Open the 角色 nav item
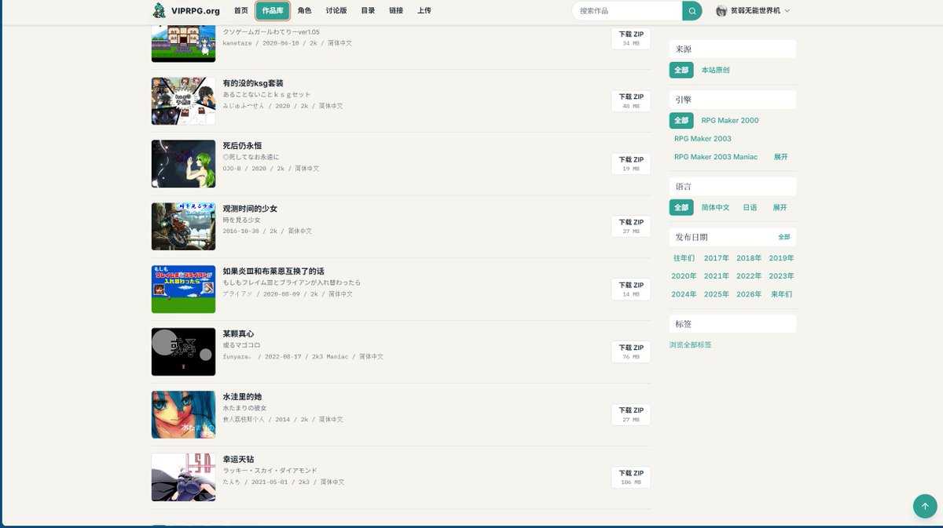 point(305,11)
